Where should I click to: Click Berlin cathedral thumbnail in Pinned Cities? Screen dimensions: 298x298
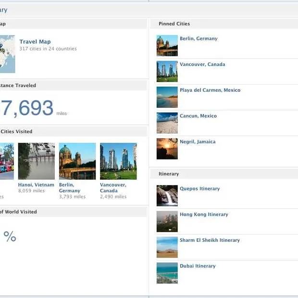pyautogui.click(x=167, y=46)
